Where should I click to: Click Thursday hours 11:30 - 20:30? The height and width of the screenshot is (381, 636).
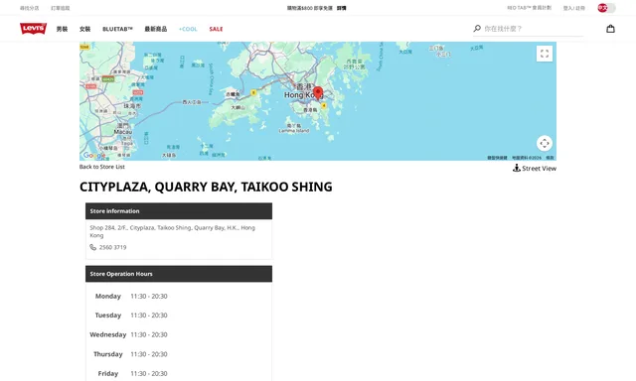coord(149,354)
